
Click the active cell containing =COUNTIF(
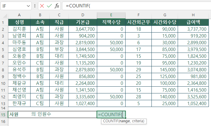[111, 114]
